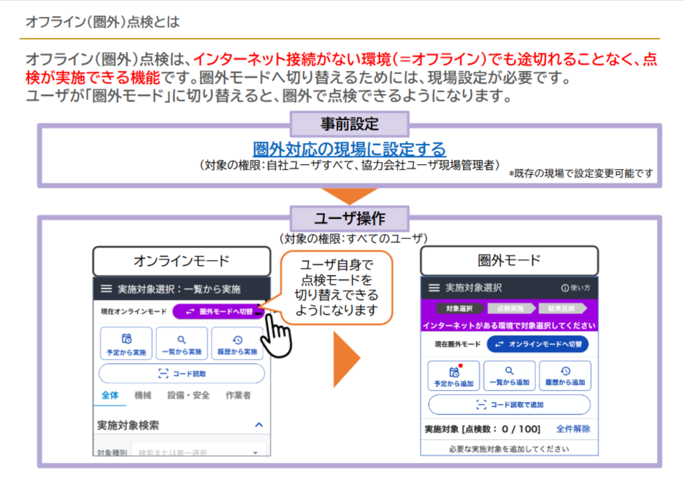Viewport: 685px width, 479px height.
Task: Click the 予定から実施 calendar icon
Action: point(126,339)
